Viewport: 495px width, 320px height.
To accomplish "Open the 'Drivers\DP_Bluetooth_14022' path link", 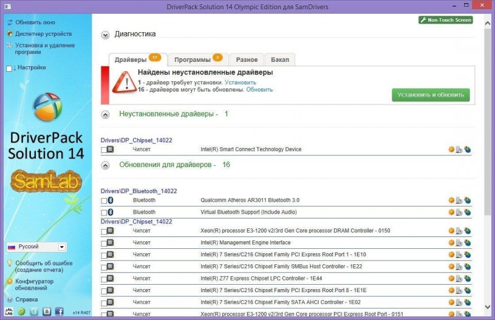I will point(139,191).
